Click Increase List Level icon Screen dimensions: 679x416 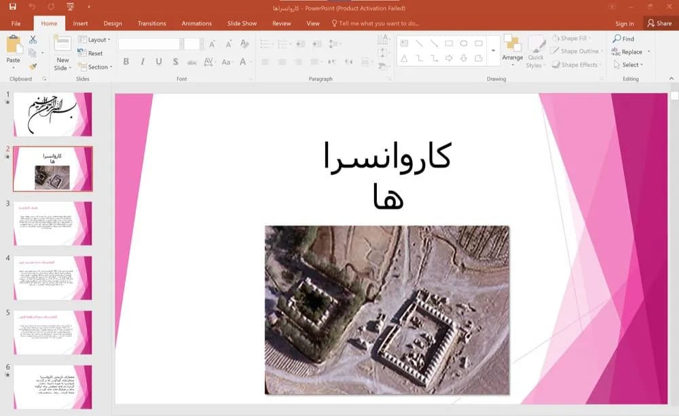(x=317, y=43)
